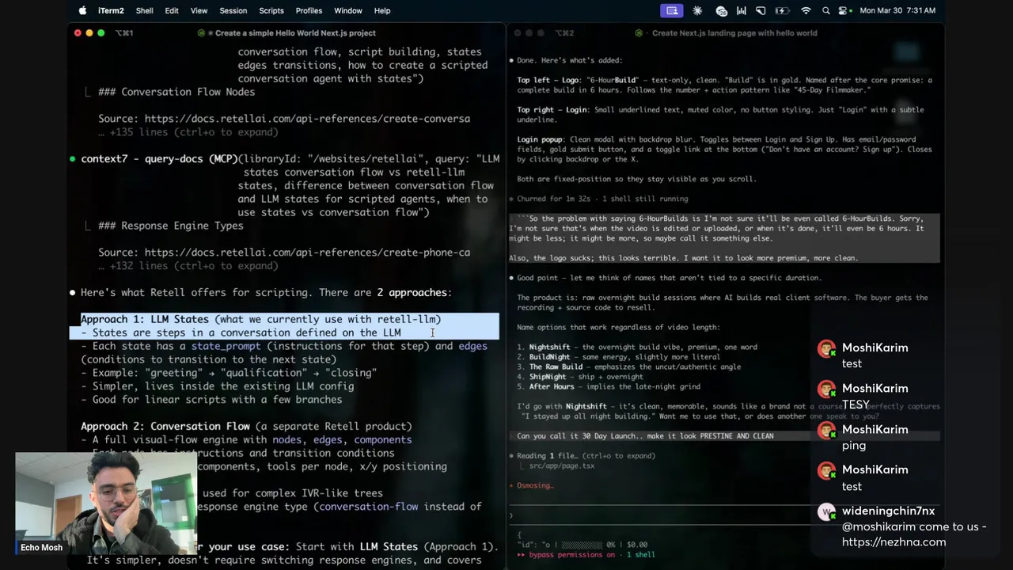This screenshot has width=1013, height=570.
Task: Click the 'Login popup' paragraph heading
Action: click(541, 139)
